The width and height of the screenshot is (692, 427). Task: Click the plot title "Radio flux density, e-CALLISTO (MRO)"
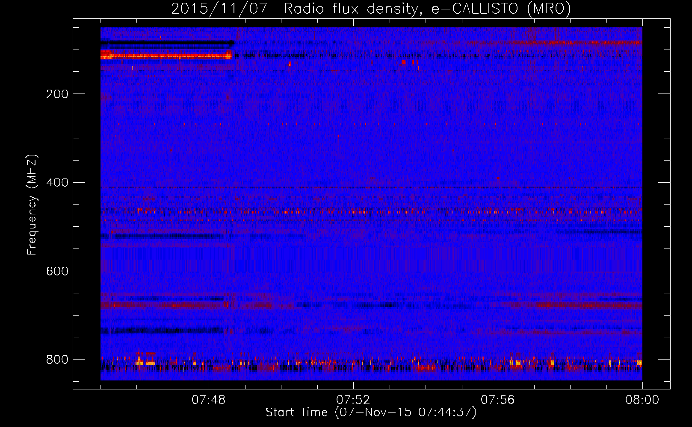[427, 9]
